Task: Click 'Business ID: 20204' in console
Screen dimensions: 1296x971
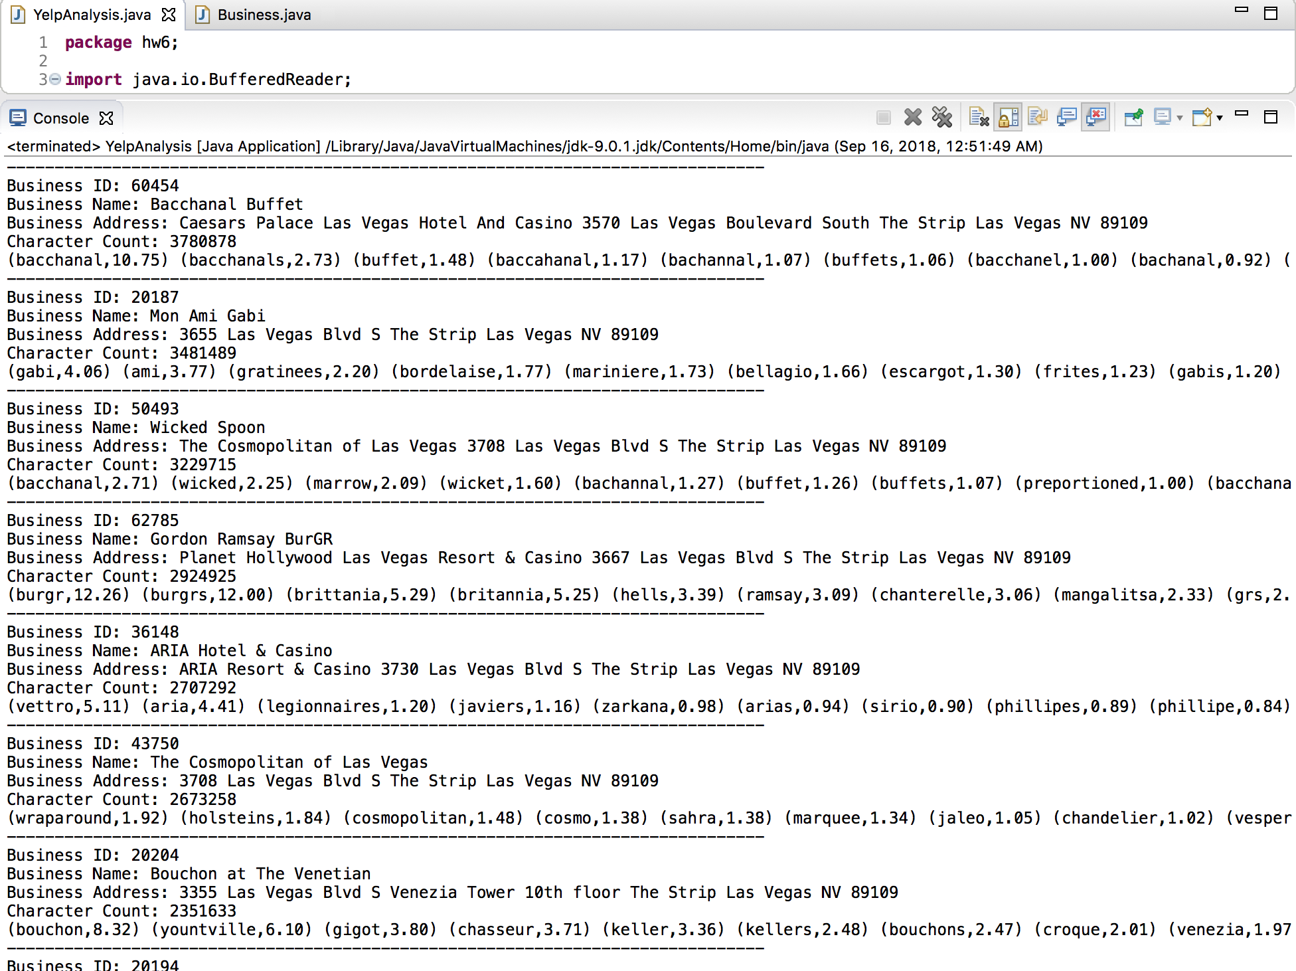Action: 93,855
